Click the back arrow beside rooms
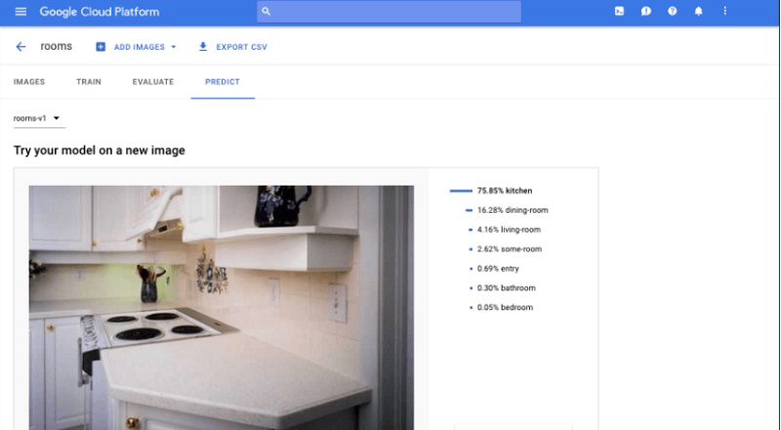This screenshot has width=781, height=430. click(21, 47)
